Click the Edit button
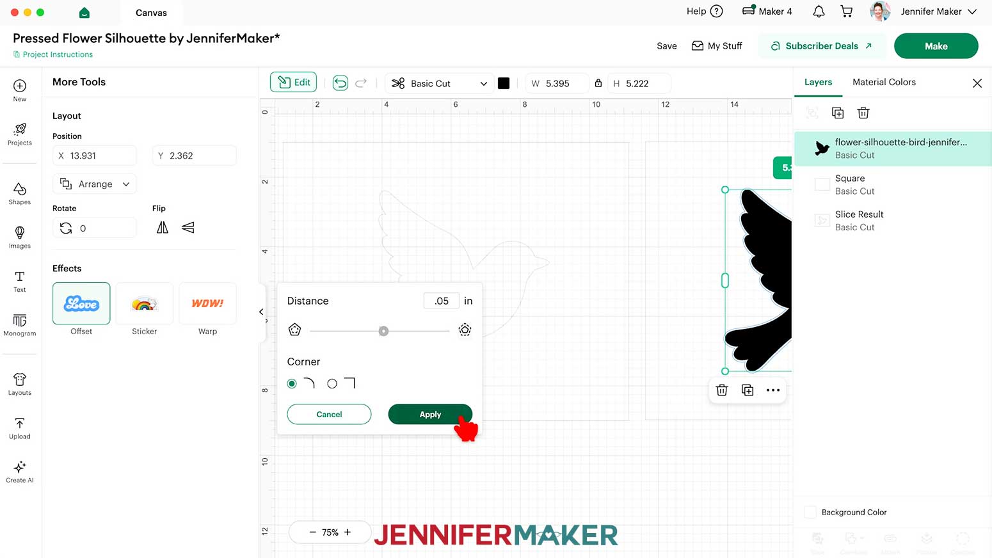 pos(294,83)
